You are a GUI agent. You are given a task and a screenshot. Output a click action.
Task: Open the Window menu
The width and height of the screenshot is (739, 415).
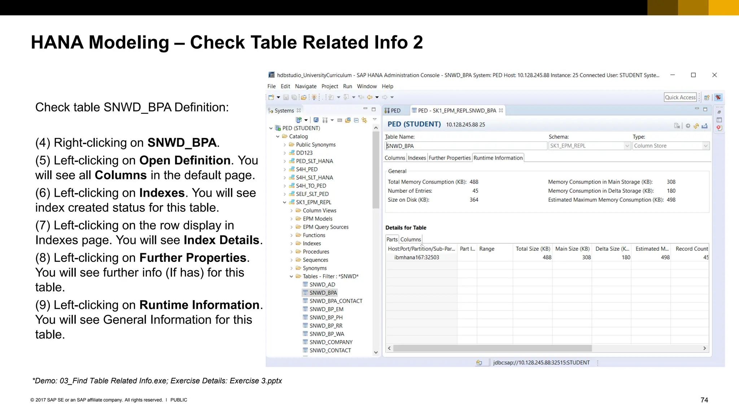click(367, 86)
